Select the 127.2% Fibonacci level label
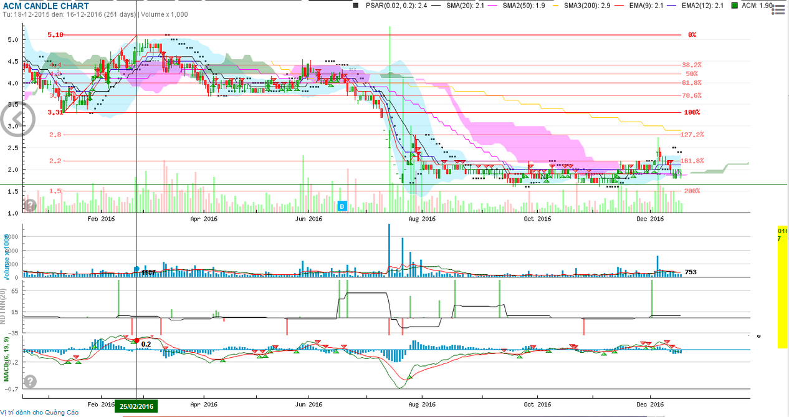 coord(693,134)
